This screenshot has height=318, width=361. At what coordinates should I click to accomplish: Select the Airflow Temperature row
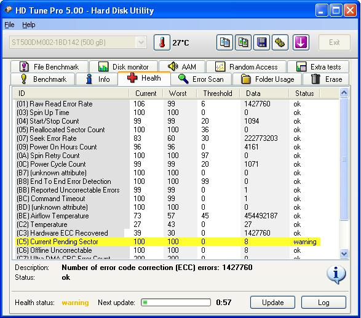coord(168,216)
